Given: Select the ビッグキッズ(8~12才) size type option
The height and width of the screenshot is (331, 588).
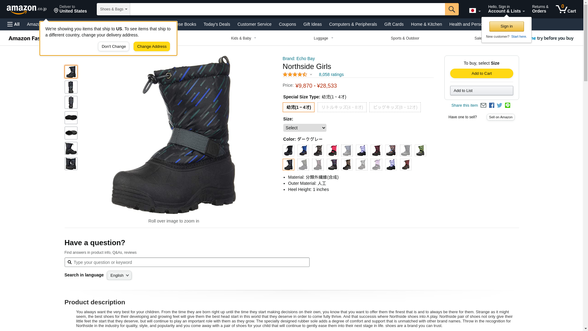Looking at the screenshot, I should (x=395, y=107).
